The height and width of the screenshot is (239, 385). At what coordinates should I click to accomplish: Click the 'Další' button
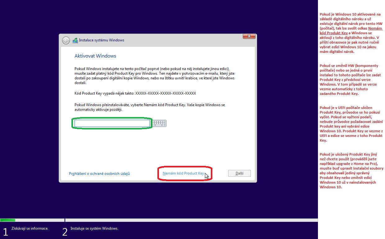239,173
